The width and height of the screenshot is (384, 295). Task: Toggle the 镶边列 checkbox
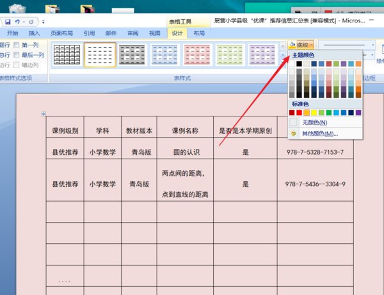[x=17, y=65]
